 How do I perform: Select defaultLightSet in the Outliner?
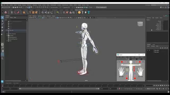pyautogui.click(x=13, y=37)
